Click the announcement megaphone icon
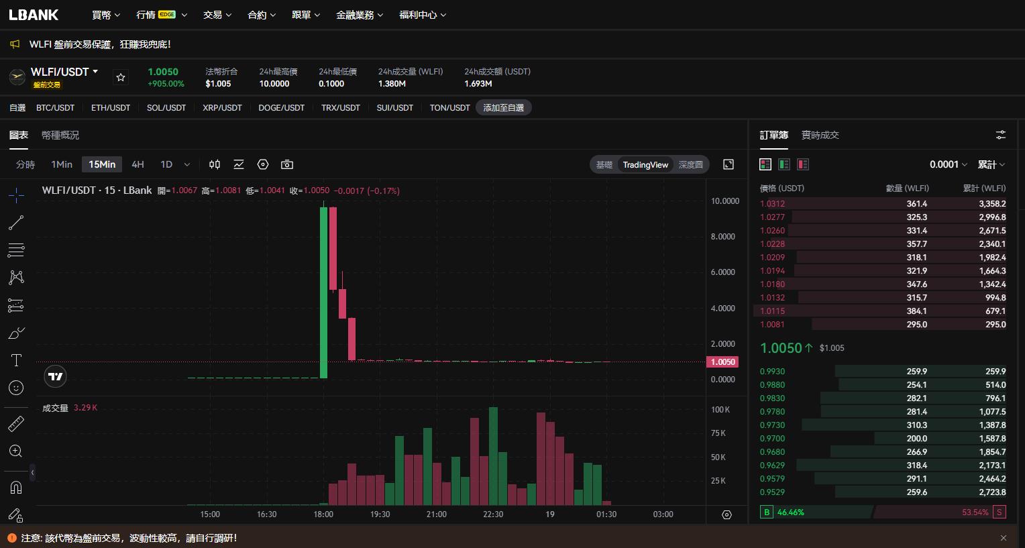This screenshot has height=548, width=1025. tap(15, 44)
